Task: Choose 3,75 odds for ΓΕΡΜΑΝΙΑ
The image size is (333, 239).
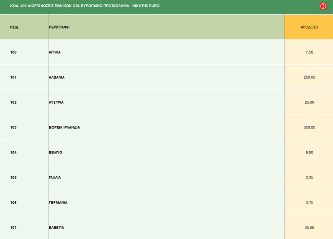Action: (309, 203)
